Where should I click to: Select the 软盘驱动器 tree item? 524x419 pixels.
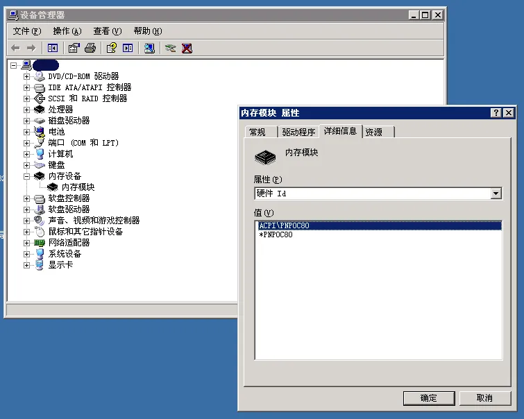69,209
